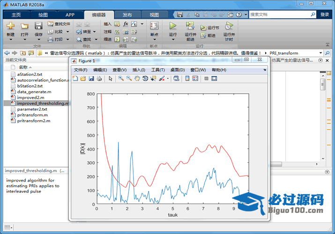
Task: Open Figure 1 Help (帮助) menu
Action: 219,70
